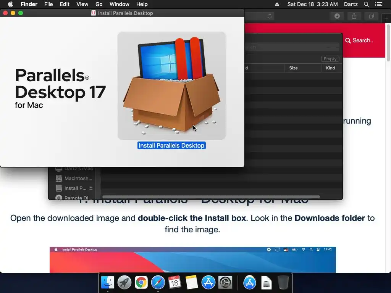The height and width of the screenshot is (293, 391).
Task: Click the Search link on the red web page header
Action: click(x=359, y=40)
